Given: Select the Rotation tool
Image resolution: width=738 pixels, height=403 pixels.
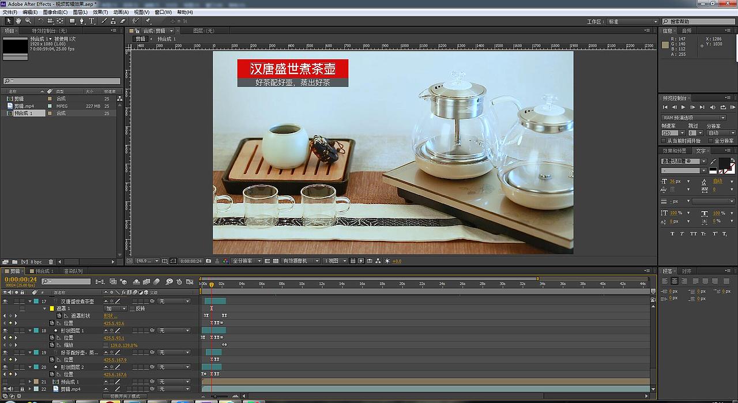Looking at the screenshot, I should click(x=41, y=21).
